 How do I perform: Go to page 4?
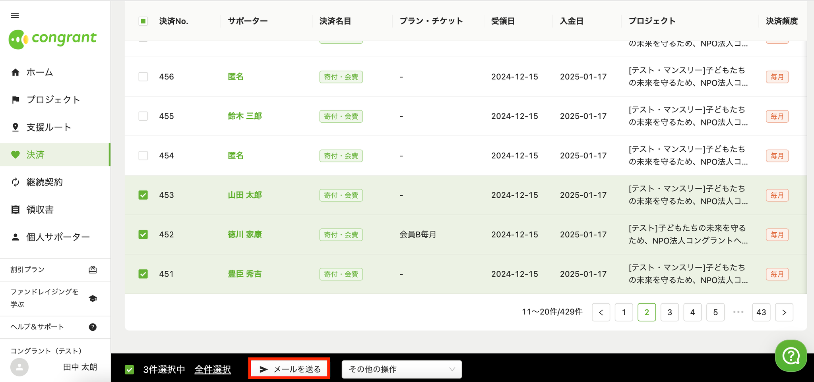click(693, 312)
